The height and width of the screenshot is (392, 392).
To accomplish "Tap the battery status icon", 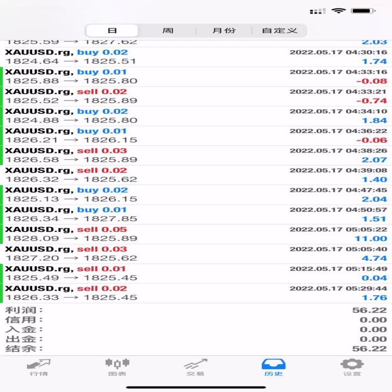I will [363, 11].
